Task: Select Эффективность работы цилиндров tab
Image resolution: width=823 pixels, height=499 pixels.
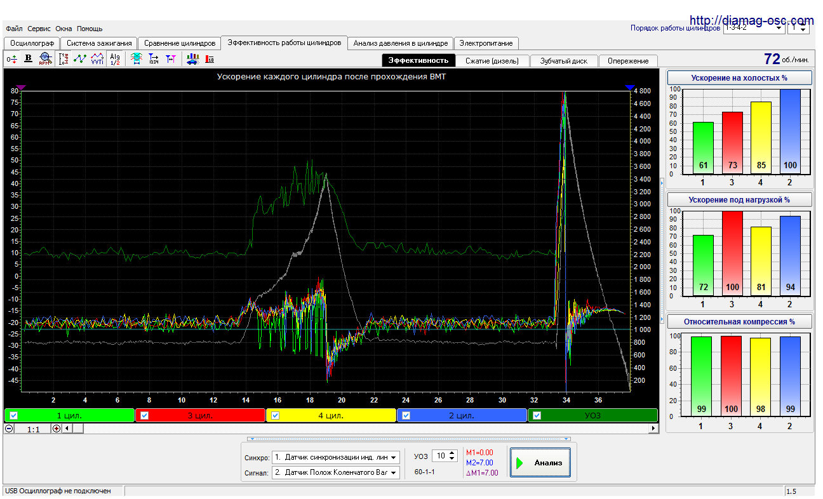Action: pyautogui.click(x=284, y=43)
